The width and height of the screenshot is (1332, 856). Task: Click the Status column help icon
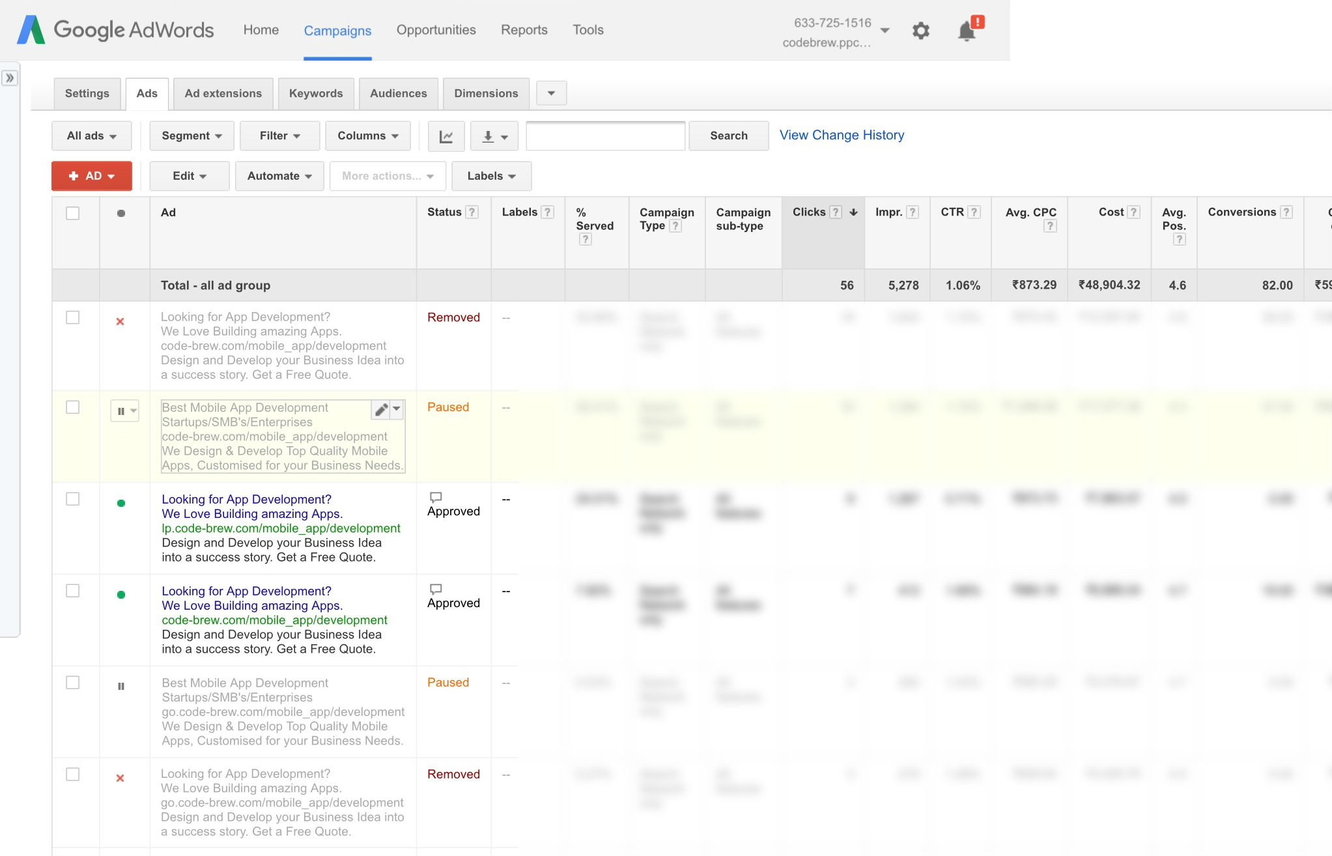click(473, 212)
